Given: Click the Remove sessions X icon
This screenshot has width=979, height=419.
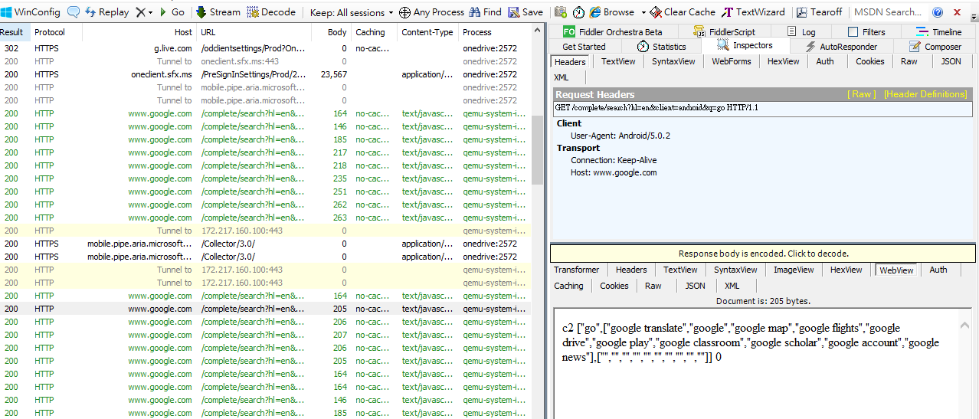Looking at the screenshot, I should tap(141, 12).
